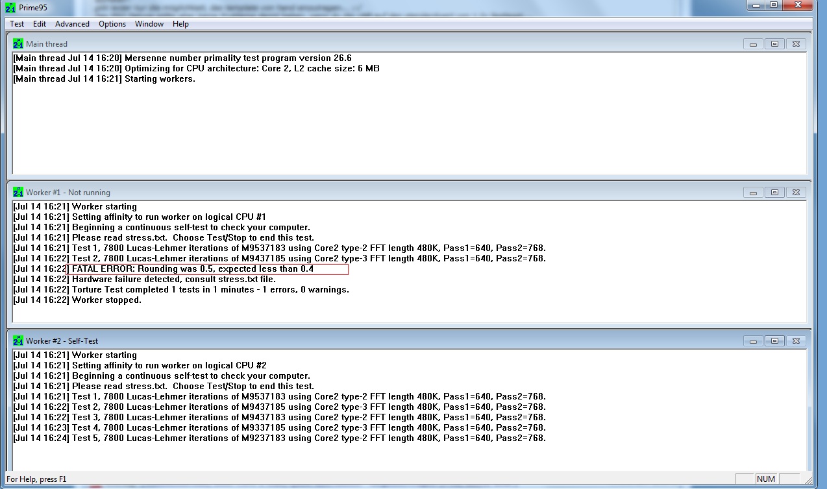
Task: Minimize the Worker #2 child window
Action: (753, 341)
